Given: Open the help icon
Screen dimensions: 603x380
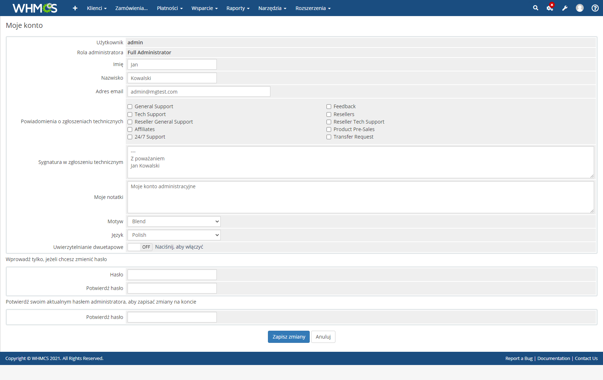Looking at the screenshot, I should [594, 8].
